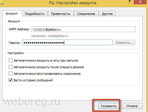
Task: Click the help question mark icon
Action: pyautogui.click(x=130, y=2)
